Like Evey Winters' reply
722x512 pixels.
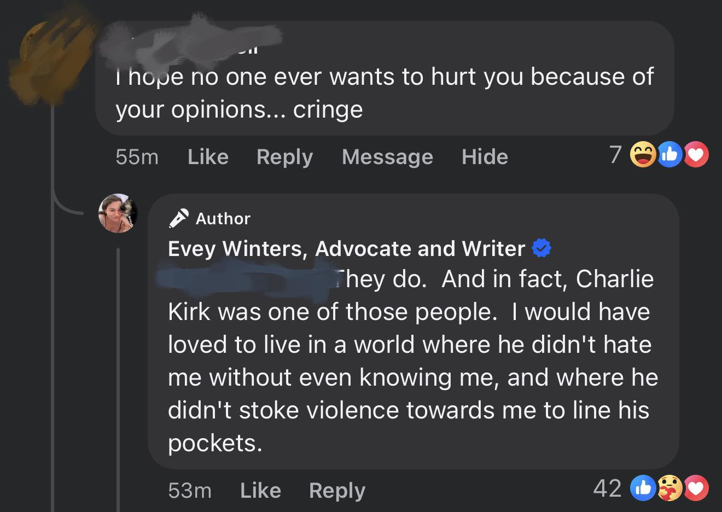pos(260,491)
